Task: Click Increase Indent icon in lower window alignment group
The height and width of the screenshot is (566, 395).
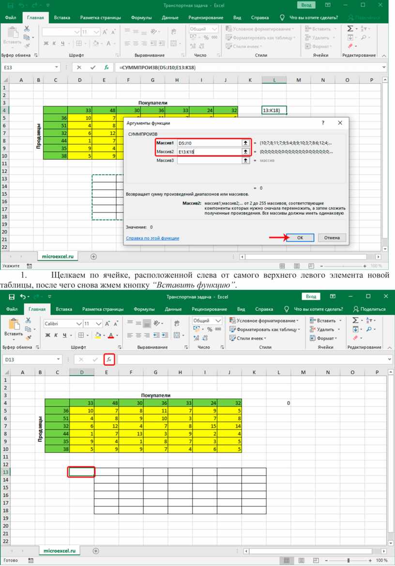Action: 165,335
